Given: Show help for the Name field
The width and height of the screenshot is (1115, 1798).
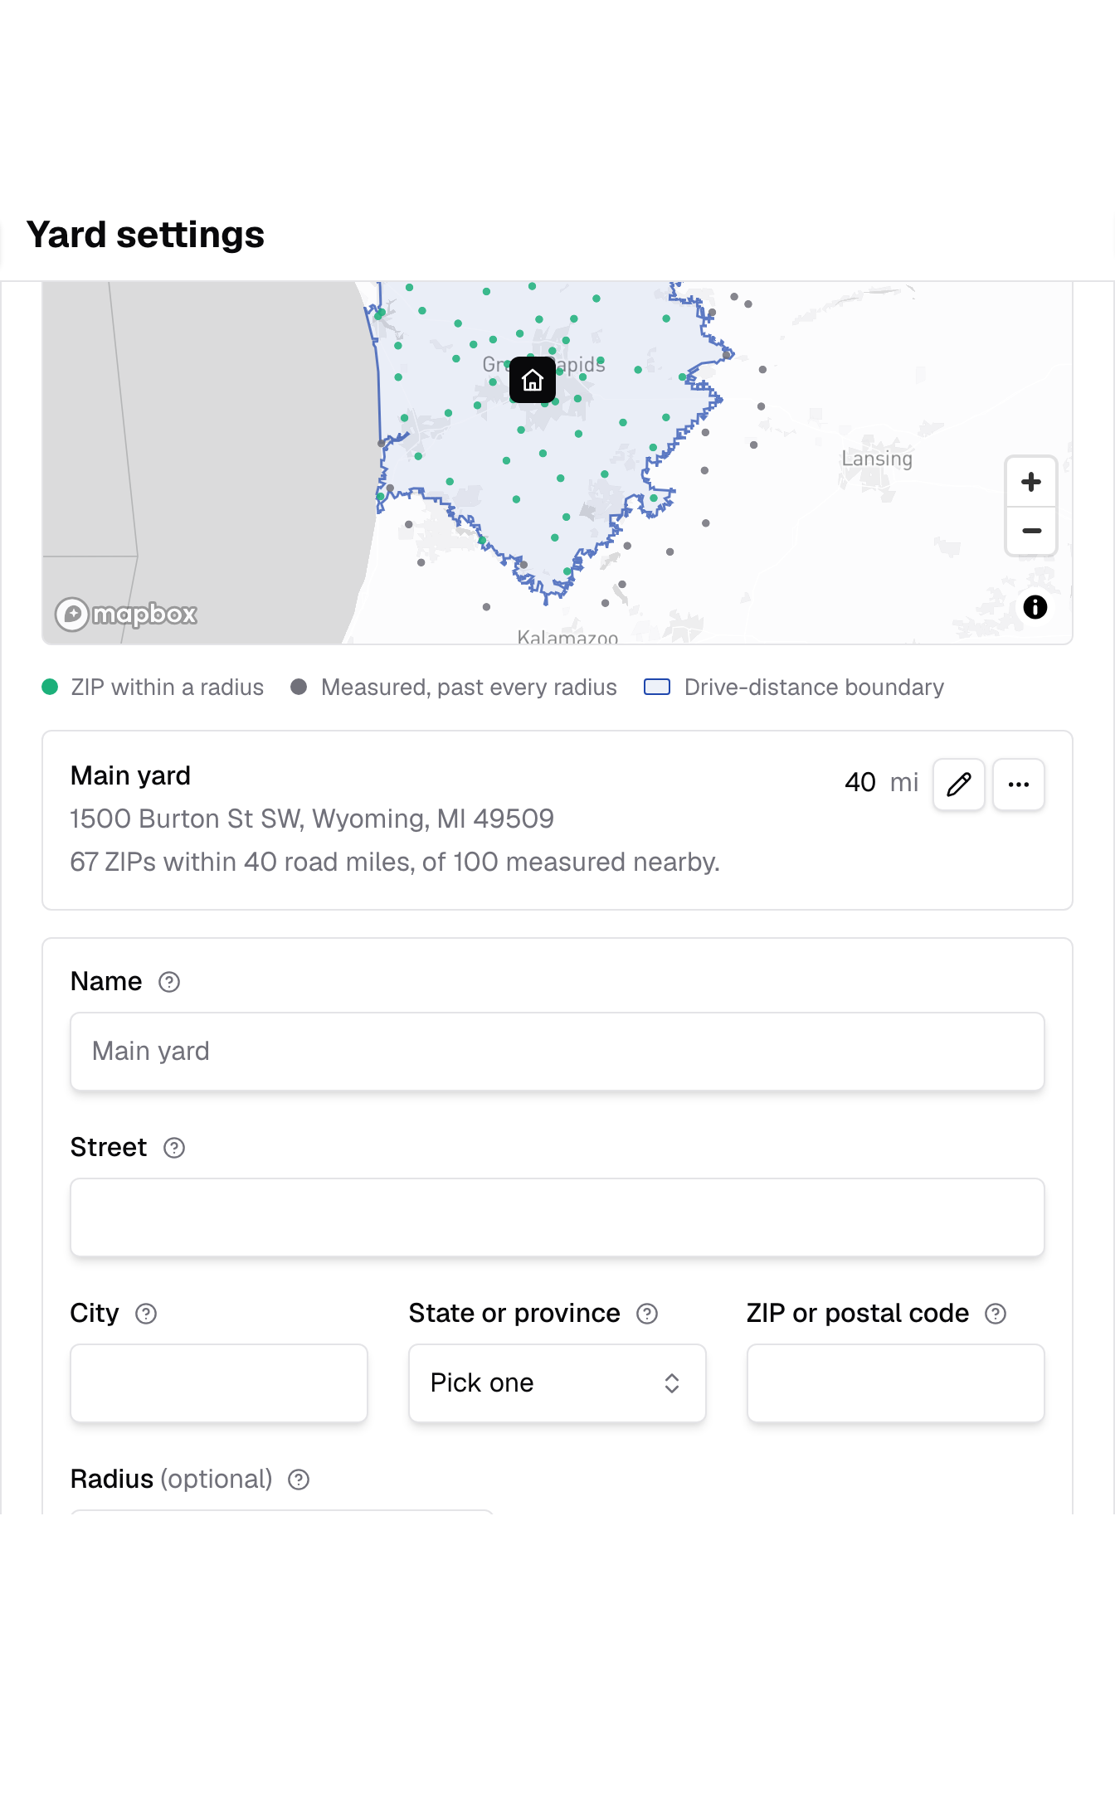Looking at the screenshot, I should coord(169,982).
